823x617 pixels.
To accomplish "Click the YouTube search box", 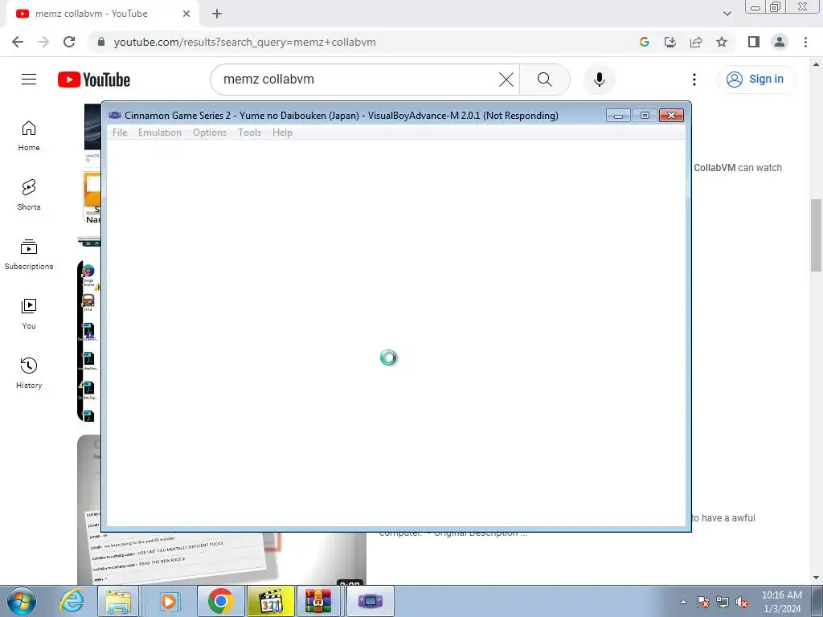I will (x=357, y=80).
